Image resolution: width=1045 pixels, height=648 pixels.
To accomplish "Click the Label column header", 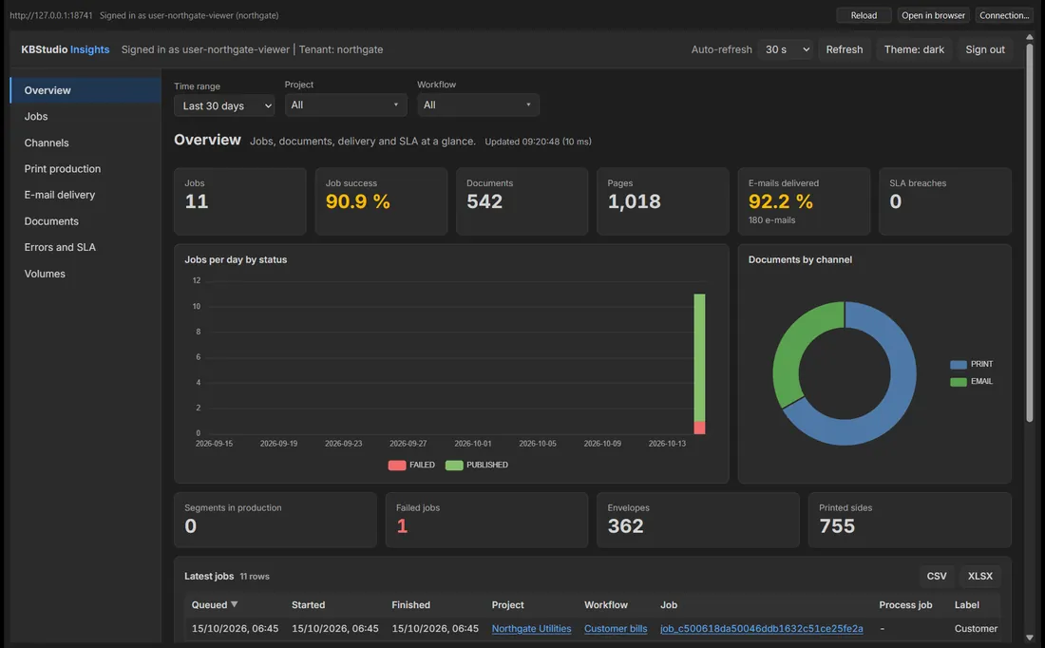I will (x=966, y=604).
